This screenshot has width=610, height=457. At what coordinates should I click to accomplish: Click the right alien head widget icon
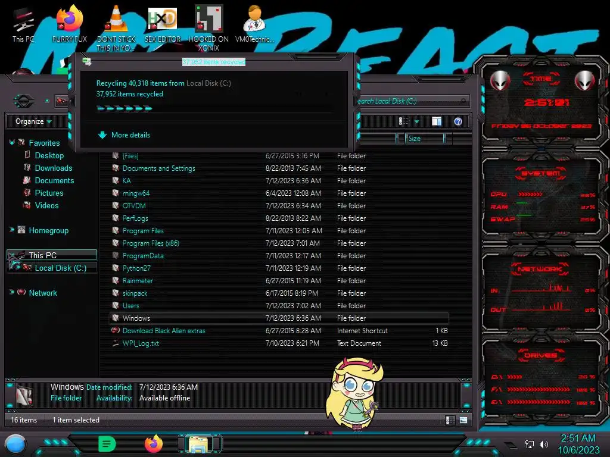tap(584, 80)
